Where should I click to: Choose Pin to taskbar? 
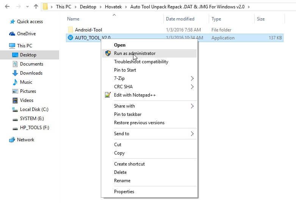[x=149, y=114]
